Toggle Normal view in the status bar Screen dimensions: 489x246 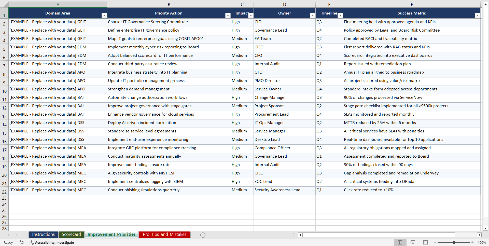(400, 242)
